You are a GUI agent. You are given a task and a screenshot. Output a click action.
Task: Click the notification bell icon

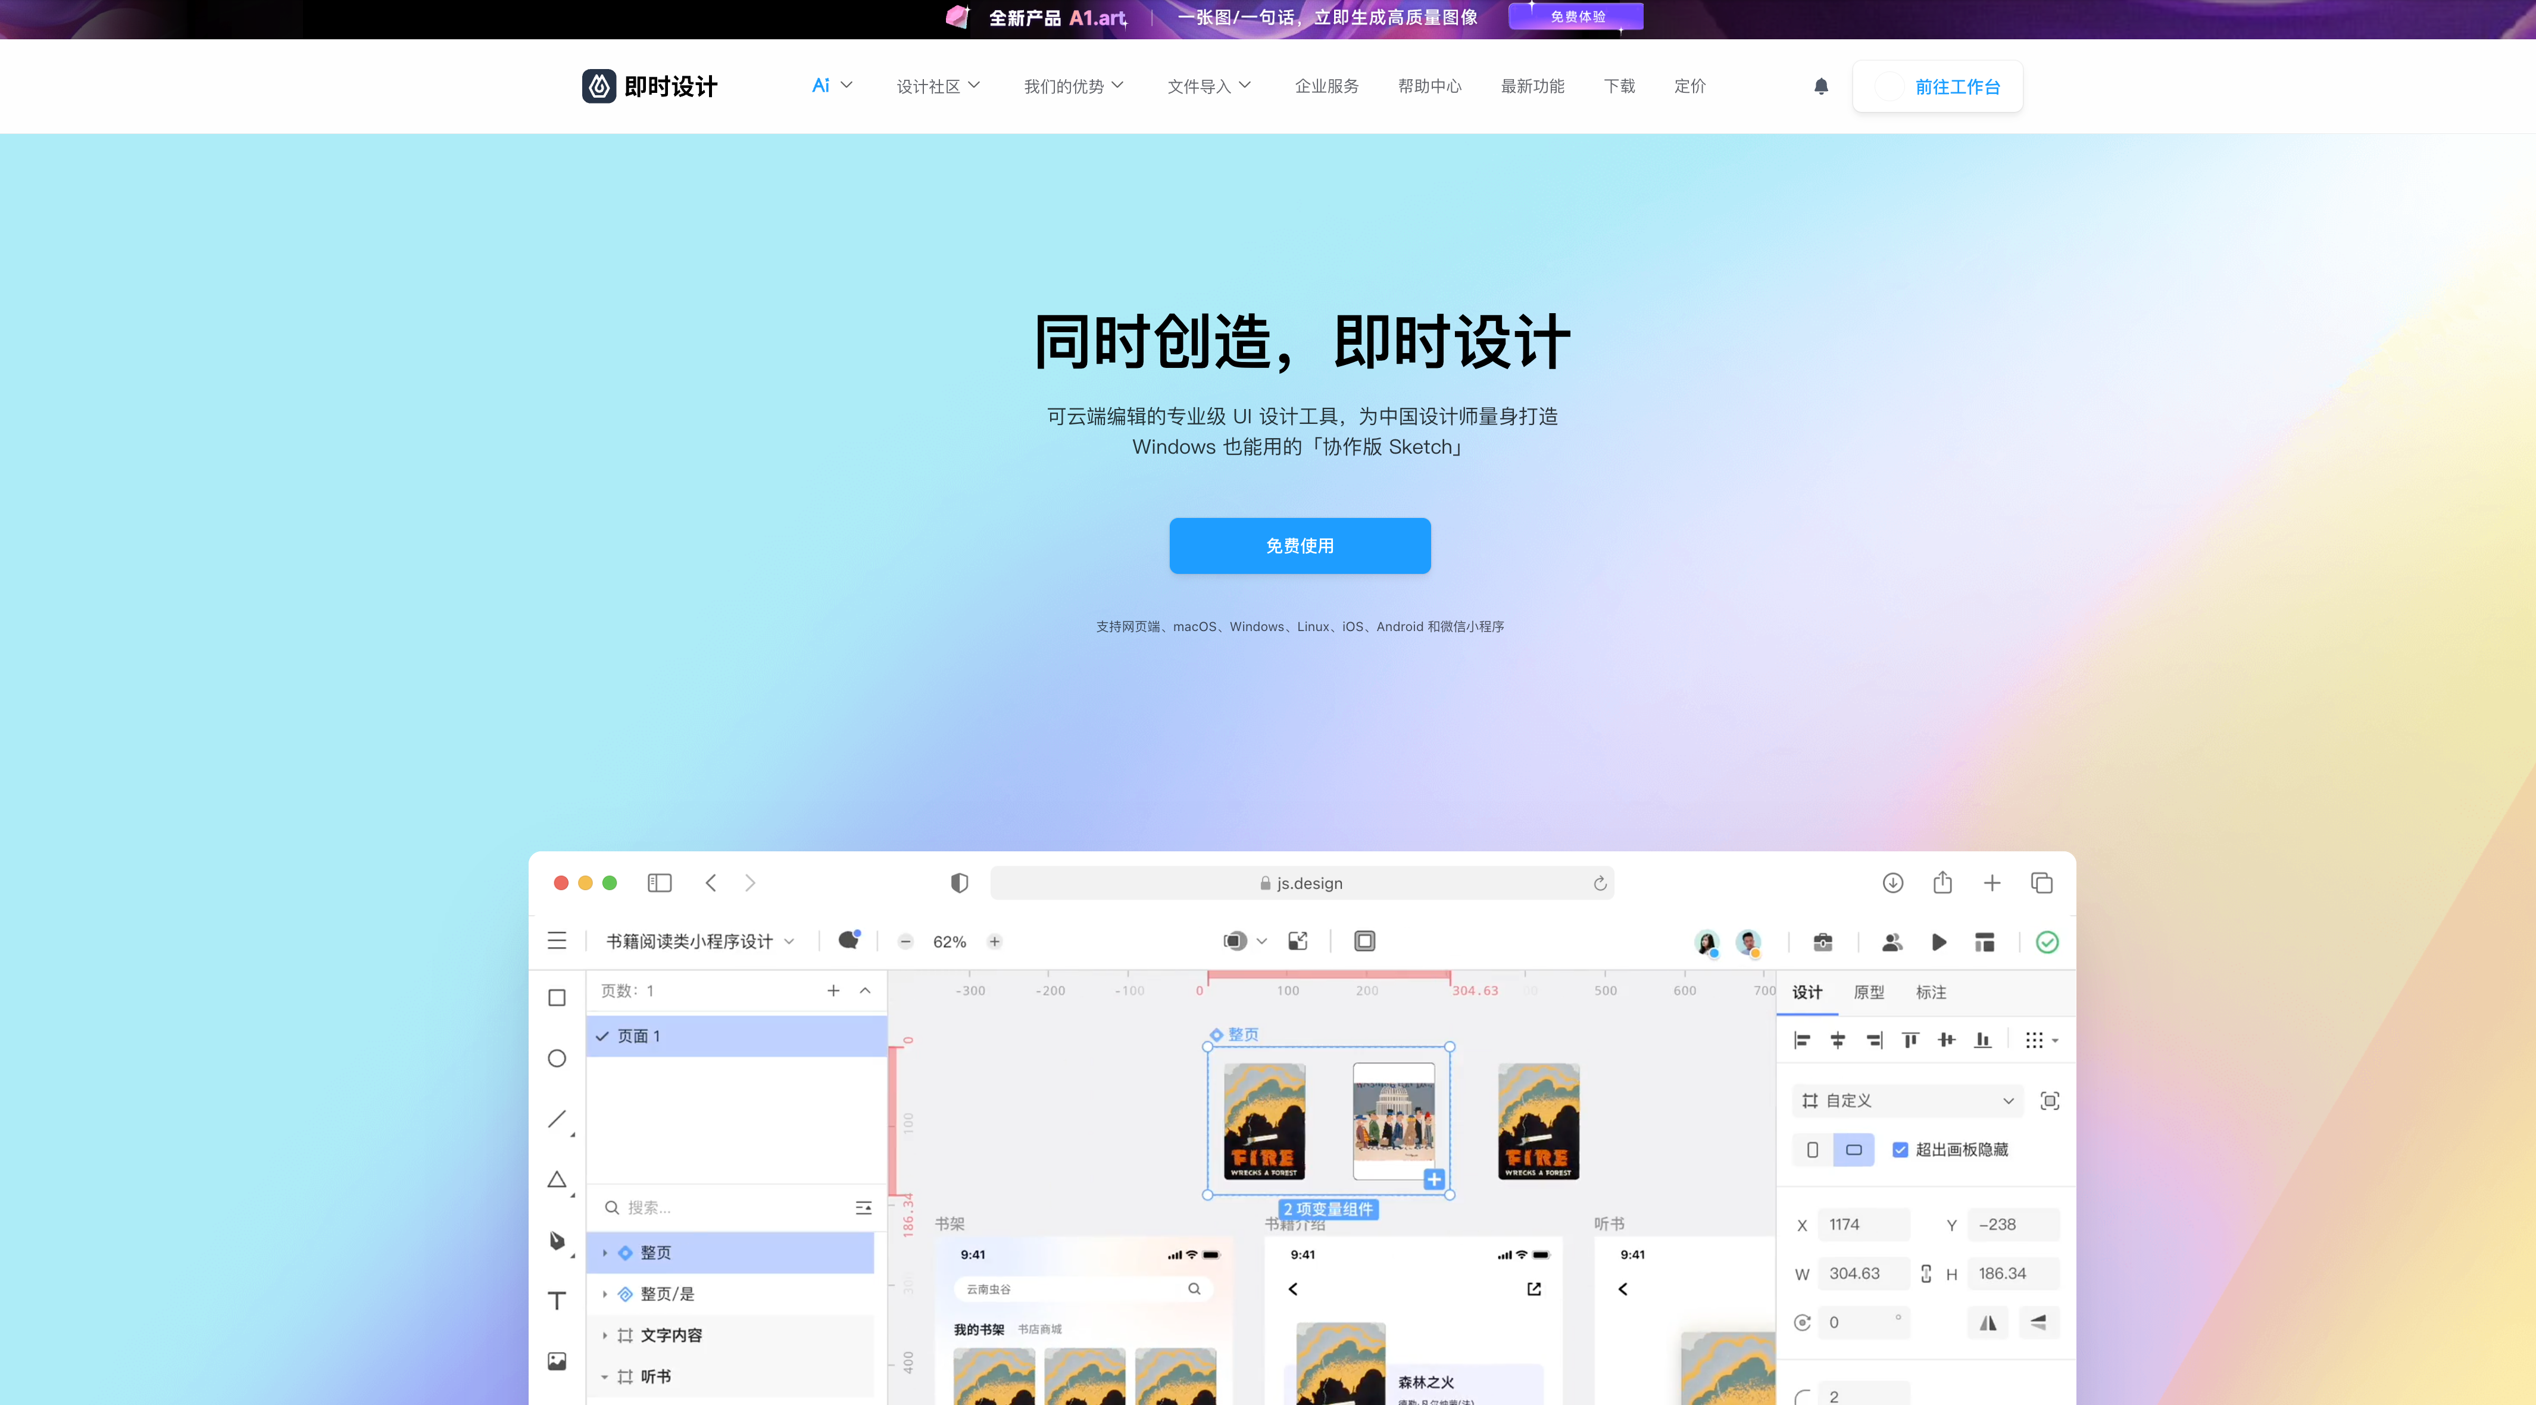[1820, 87]
